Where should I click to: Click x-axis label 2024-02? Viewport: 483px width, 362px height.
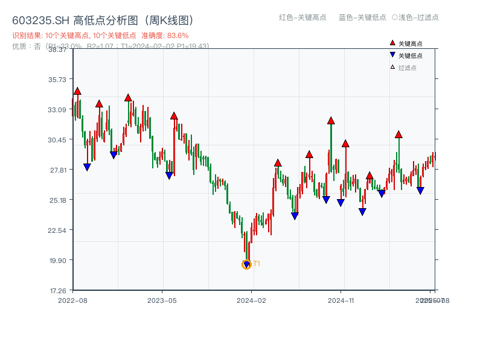click(x=251, y=300)
